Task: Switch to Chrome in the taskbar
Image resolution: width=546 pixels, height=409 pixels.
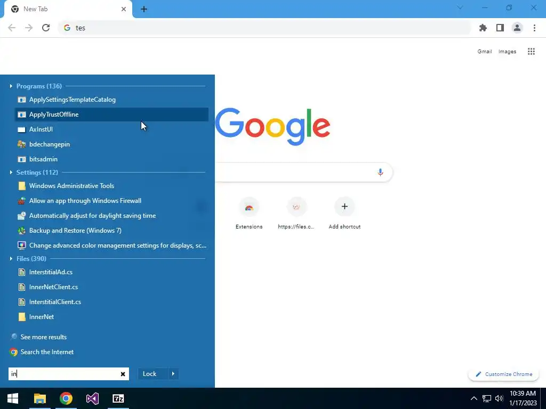Action: (x=66, y=398)
